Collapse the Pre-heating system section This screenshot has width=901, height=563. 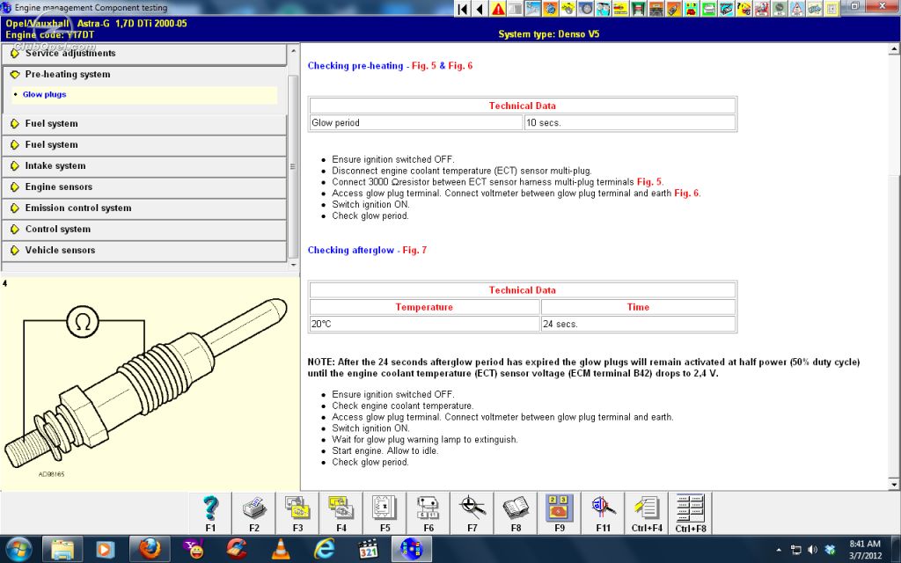click(144, 75)
